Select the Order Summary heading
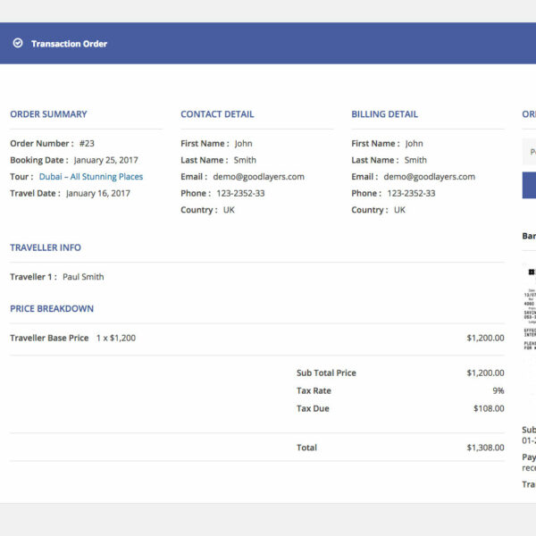This screenshot has width=536, height=536. (48, 114)
